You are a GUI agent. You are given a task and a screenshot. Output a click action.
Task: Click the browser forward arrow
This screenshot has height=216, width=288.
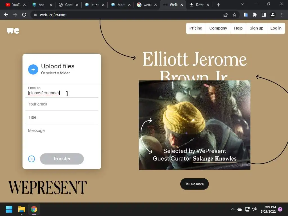(x=15, y=15)
